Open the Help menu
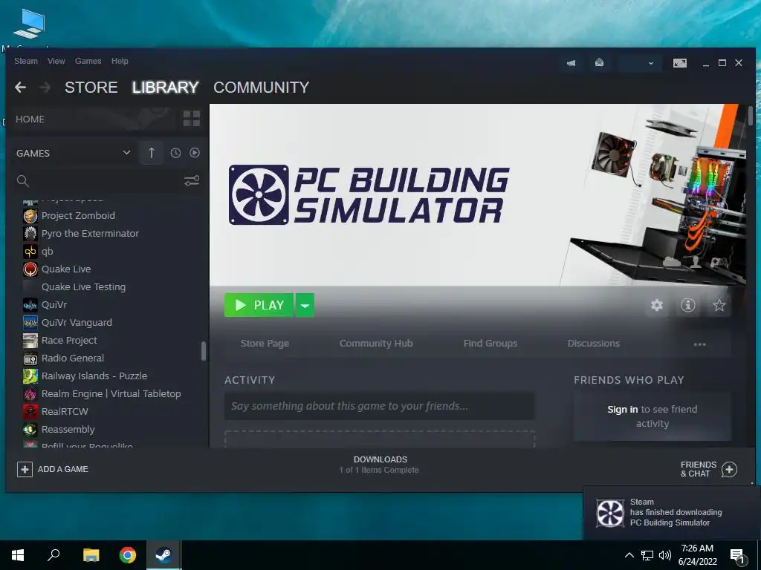The image size is (761, 570). pyautogui.click(x=120, y=61)
